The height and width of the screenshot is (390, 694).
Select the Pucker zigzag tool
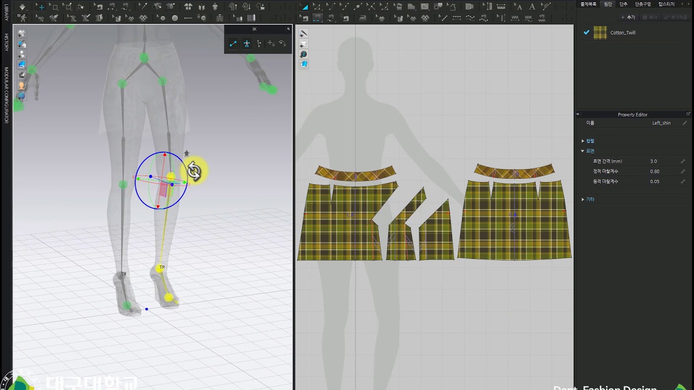514,18
